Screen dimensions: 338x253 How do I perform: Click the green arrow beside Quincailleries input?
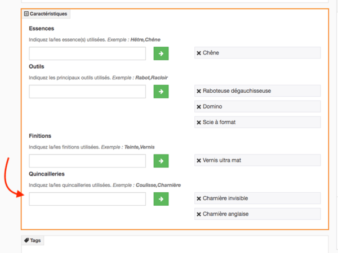click(161, 199)
